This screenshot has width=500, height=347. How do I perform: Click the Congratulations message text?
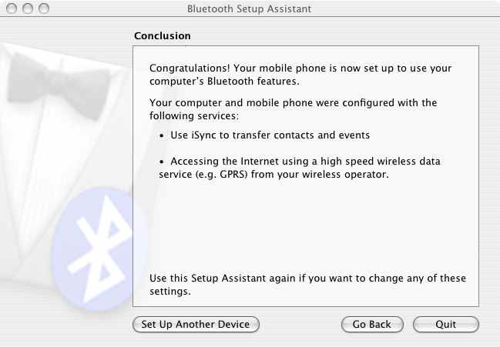pos(300,75)
